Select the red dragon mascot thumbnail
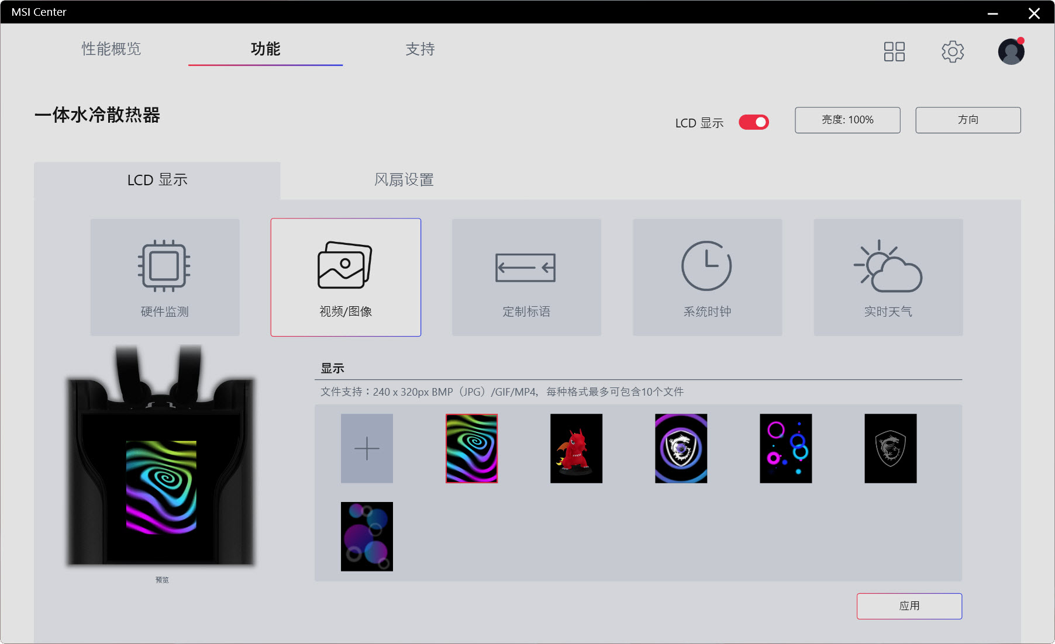This screenshot has height=644, width=1055. (575, 448)
